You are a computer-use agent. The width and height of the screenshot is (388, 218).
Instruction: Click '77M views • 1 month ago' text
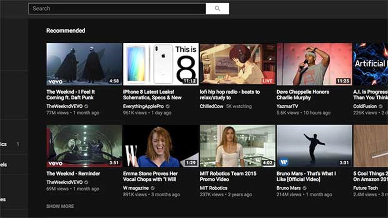pos(73,113)
